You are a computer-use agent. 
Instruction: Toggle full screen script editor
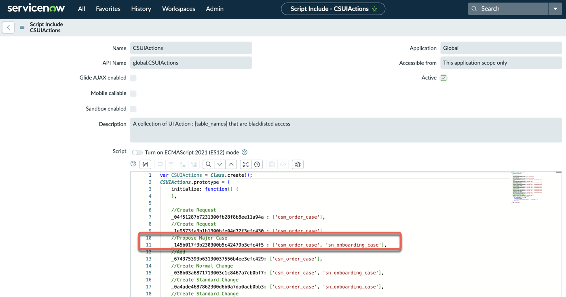(246, 164)
